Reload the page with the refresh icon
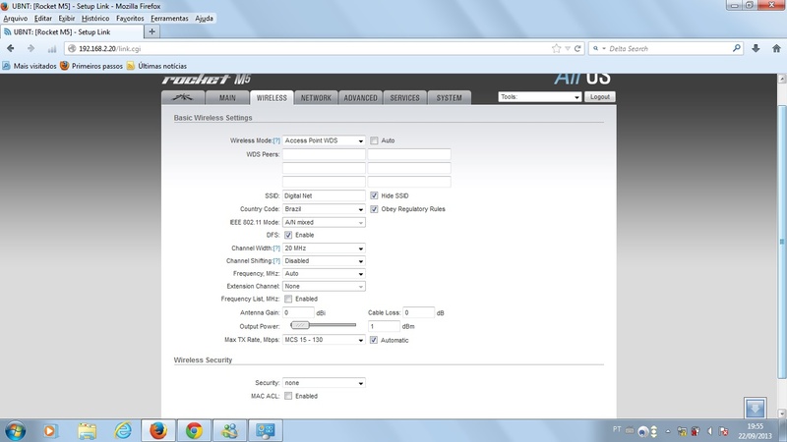Viewport: 787px width, 442px height. 577,48
